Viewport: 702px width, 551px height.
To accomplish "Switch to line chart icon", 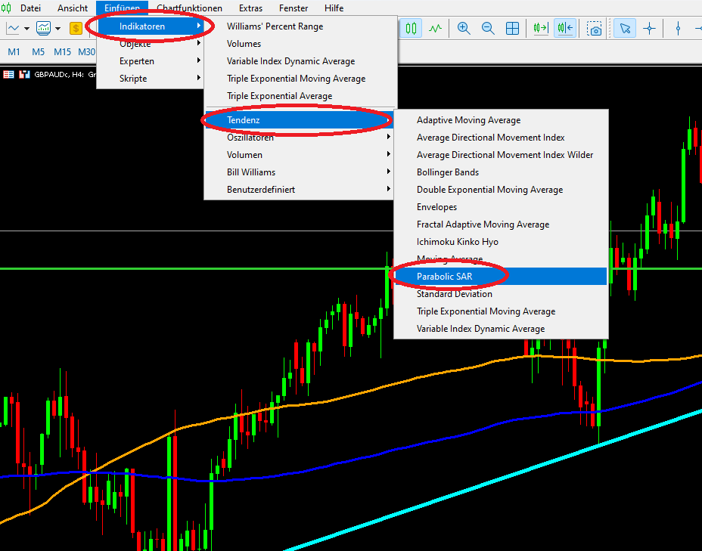I will [434, 29].
